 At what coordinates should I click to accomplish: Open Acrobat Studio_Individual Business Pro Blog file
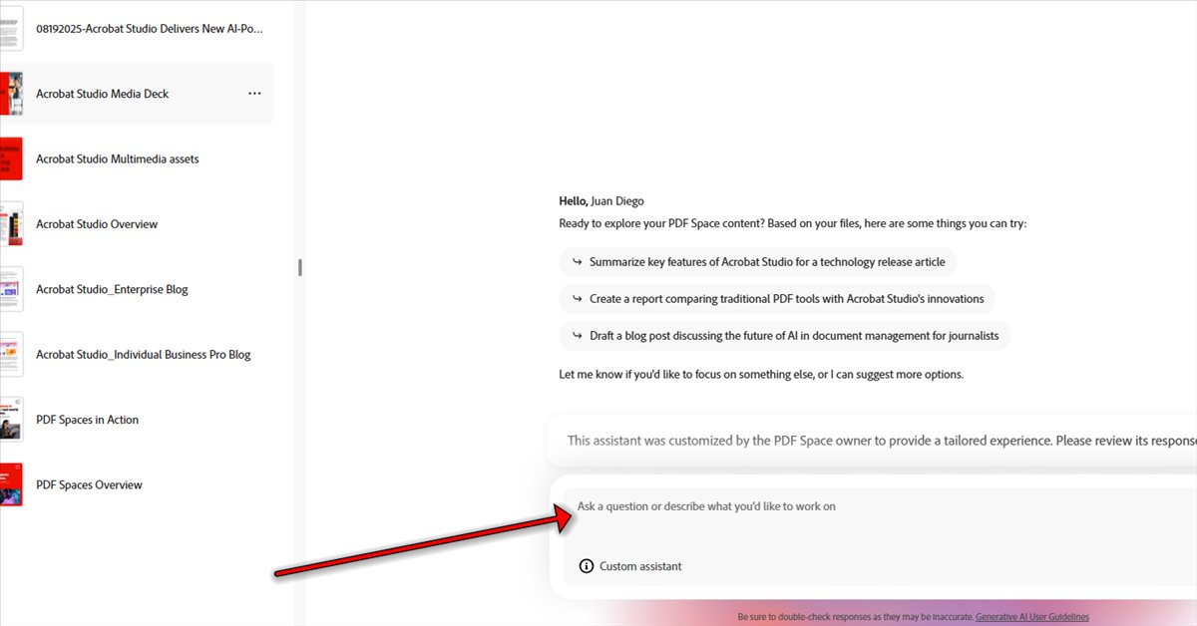[143, 355]
